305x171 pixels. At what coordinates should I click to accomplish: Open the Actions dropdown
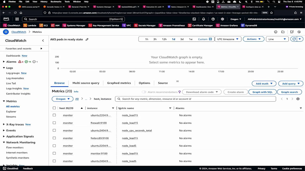[x=254, y=39]
